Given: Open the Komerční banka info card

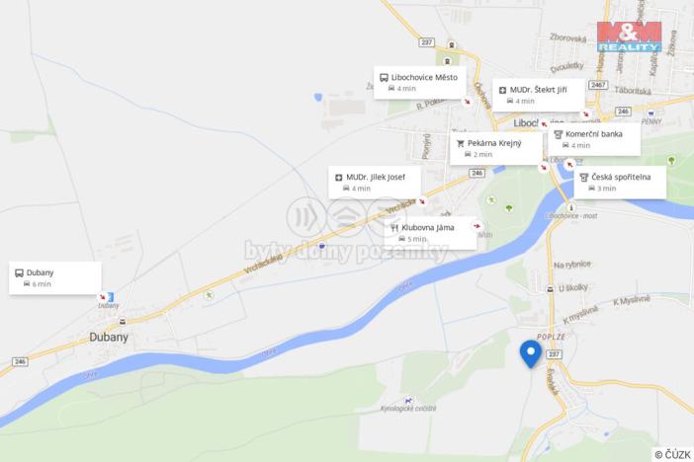Looking at the screenshot, I should click(x=594, y=139).
